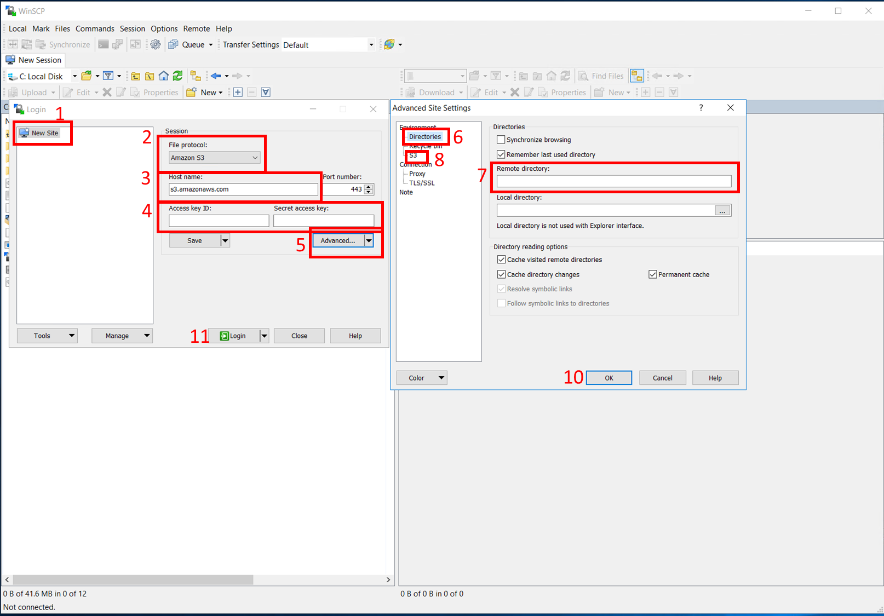
Task: Click the Remote directory input field
Action: (x=614, y=181)
